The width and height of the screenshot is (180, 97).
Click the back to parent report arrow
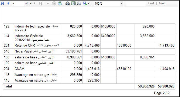pyautogui.click(x=48, y=4)
